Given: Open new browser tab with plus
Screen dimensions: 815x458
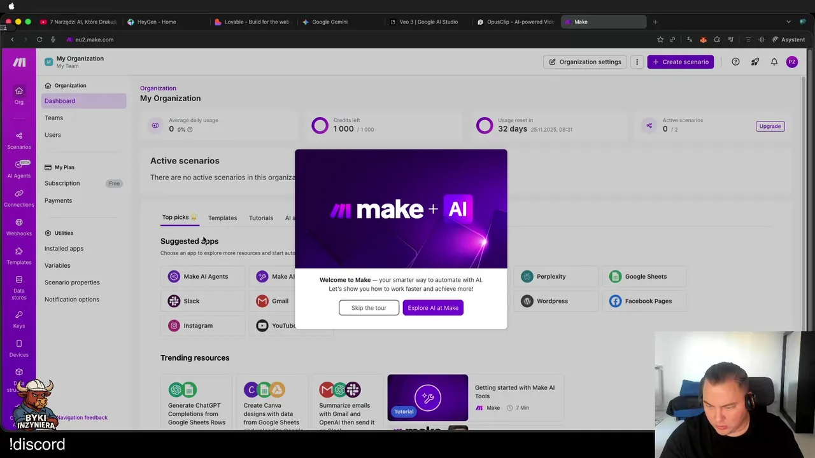Looking at the screenshot, I should (x=655, y=22).
